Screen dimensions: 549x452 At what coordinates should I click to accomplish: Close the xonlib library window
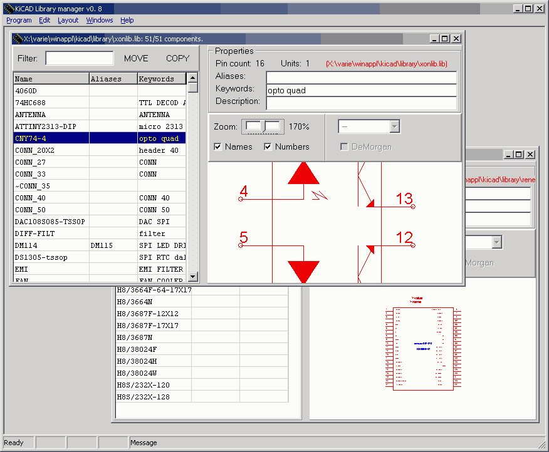pyautogui.click(x=456, y=39)
